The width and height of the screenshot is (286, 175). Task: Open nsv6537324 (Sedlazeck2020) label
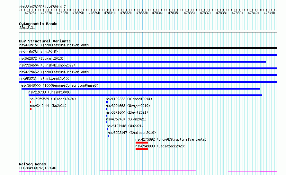click(44, 79)
